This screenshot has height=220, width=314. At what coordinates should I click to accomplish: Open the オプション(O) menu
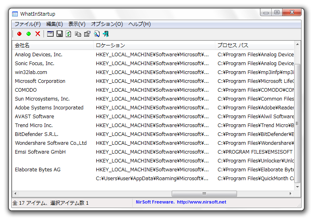point(107,24)
